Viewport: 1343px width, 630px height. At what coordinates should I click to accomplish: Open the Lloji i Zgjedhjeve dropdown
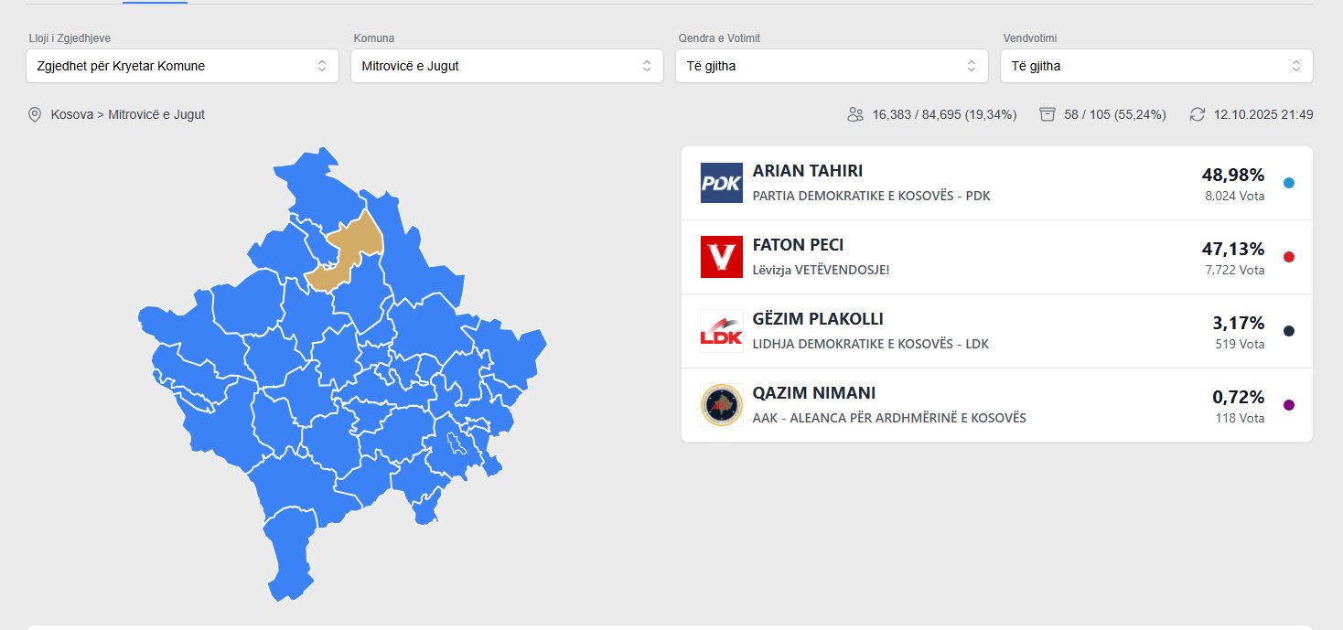pos(182,66)
